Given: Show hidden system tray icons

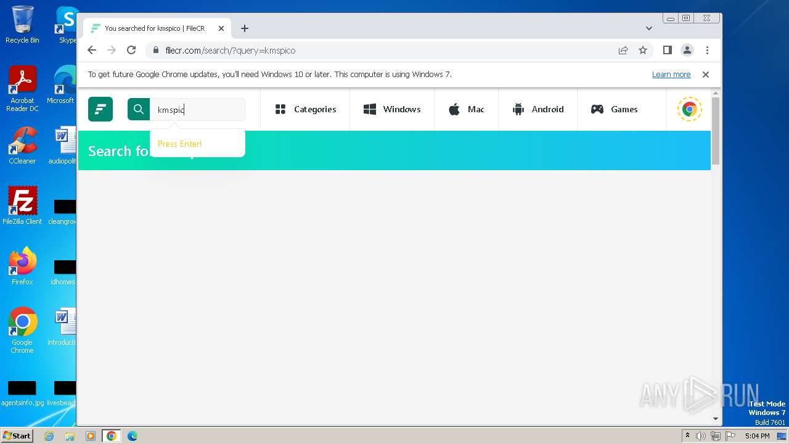Looking at the screenshot, I should click(x=687, y=436).
